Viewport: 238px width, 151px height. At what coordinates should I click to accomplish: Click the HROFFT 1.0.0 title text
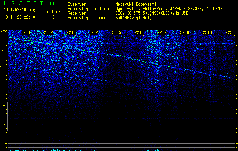30,3
